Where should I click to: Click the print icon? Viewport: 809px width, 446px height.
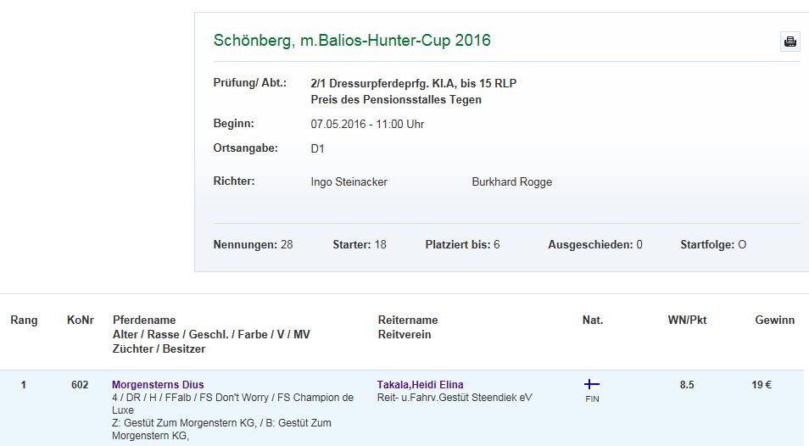point(789,42)
